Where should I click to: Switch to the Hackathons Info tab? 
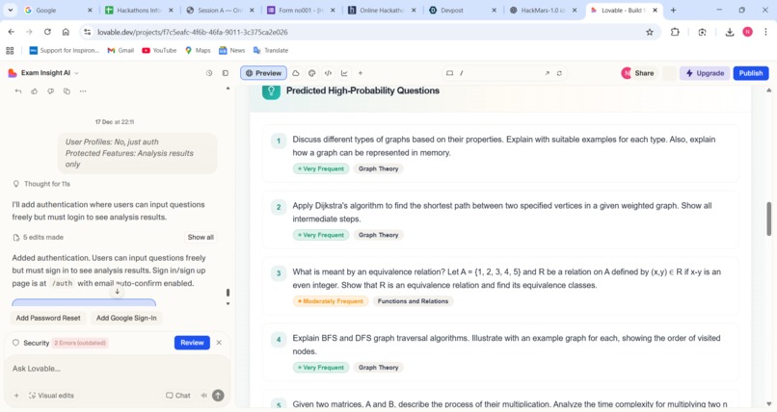139,10
